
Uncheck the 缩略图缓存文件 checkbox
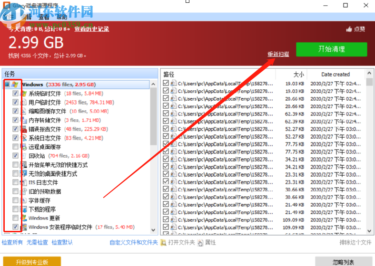point(15,111)
